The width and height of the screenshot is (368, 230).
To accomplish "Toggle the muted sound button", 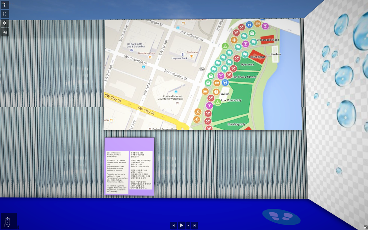I will 5,32.
